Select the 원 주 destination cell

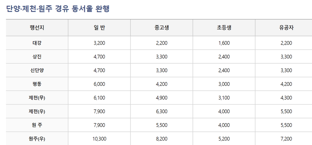click(x=37, y=125)
